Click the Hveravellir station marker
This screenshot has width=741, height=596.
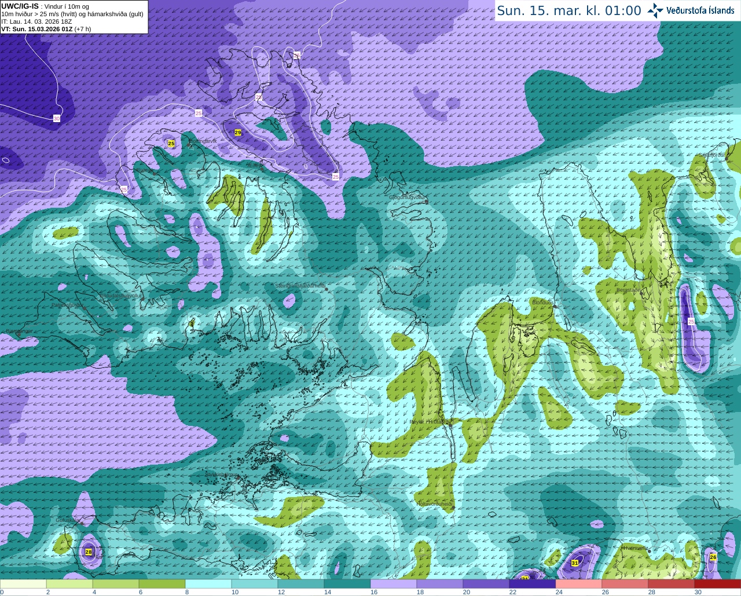click(x=650, y=551)
